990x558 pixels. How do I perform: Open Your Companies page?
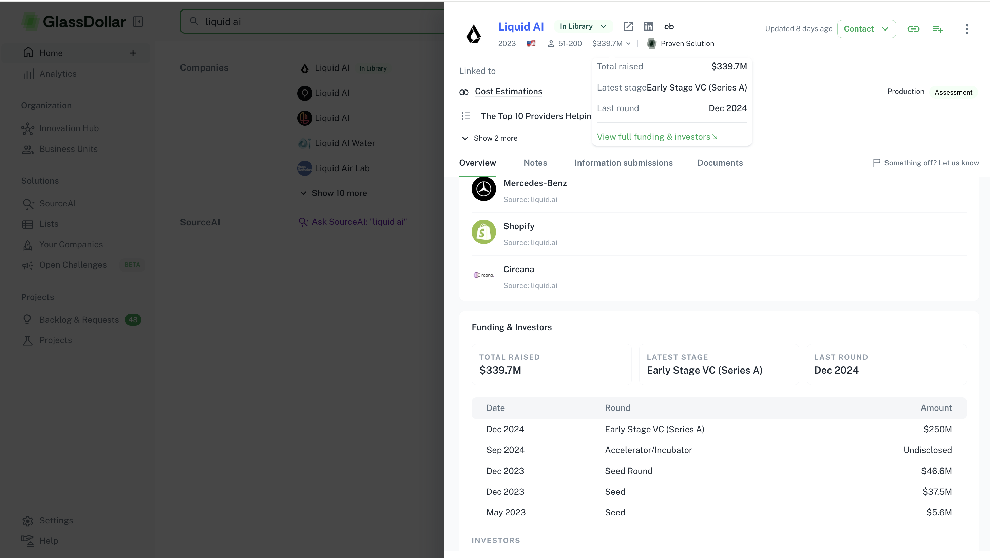pos(63,245)
